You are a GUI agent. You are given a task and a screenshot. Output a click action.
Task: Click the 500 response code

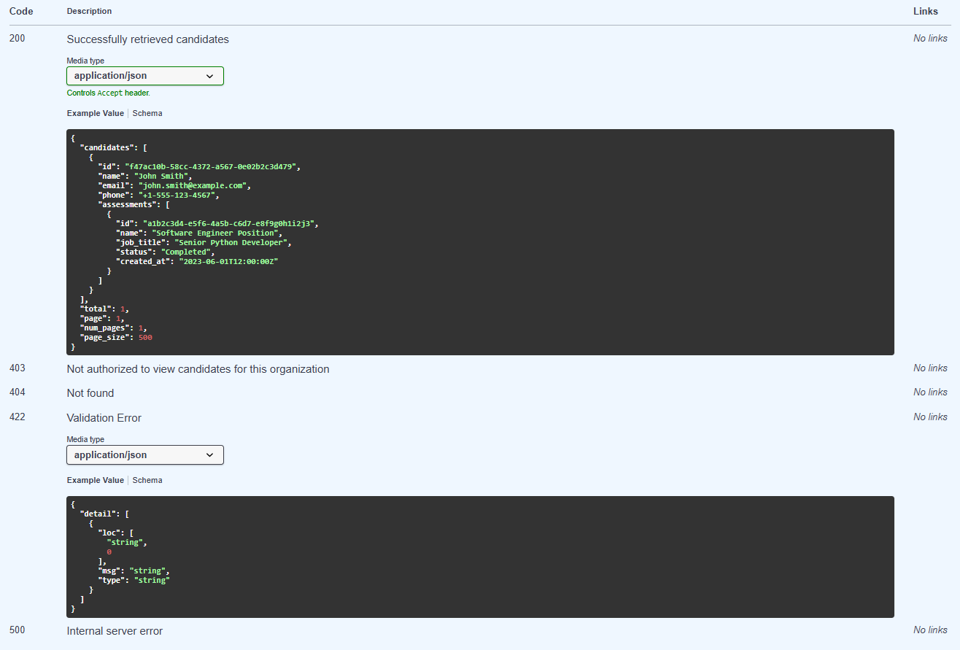coord(18,630)
